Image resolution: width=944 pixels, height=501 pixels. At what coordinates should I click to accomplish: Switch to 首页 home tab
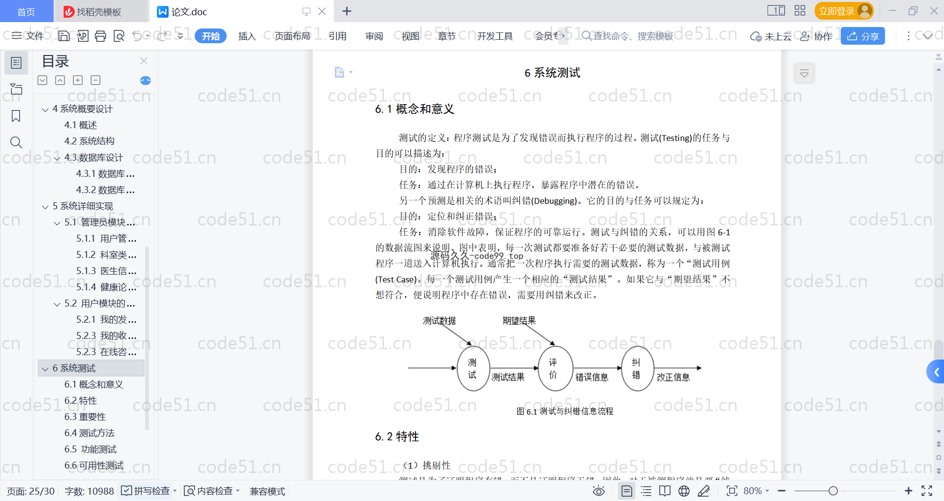click(x=26, y=12)
